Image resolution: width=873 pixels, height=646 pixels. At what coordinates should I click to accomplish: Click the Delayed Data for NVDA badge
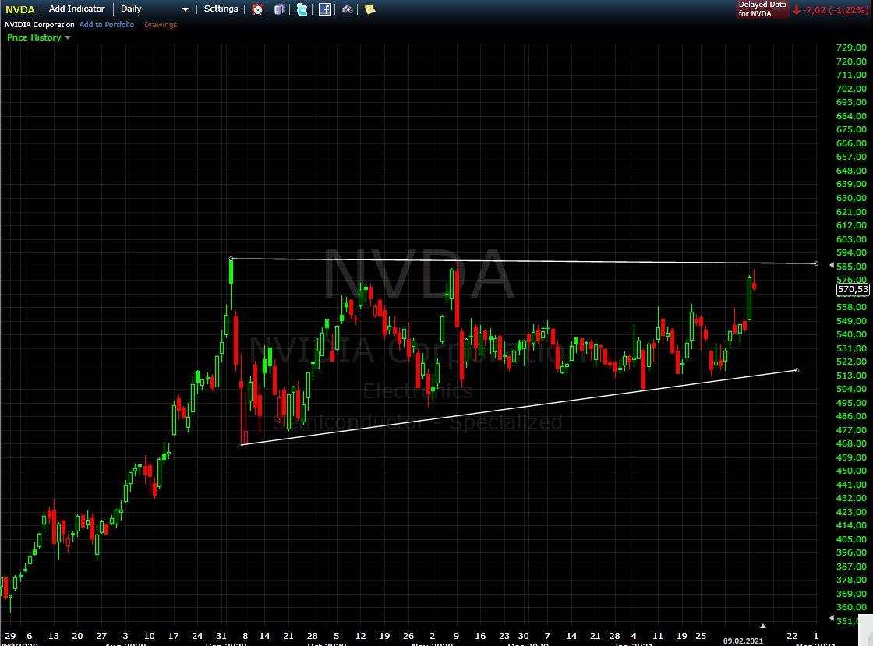click(x=762, y=9)
